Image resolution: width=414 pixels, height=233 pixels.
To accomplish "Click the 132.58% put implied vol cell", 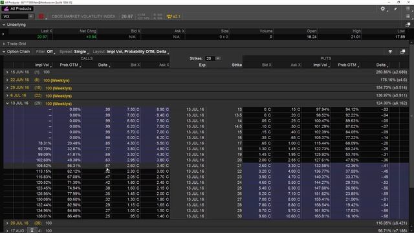I will (321, 166).
